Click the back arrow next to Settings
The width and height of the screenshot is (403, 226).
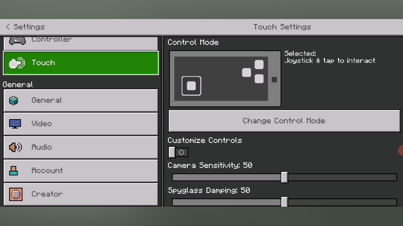pyautogui.click(x=8, y=27)
